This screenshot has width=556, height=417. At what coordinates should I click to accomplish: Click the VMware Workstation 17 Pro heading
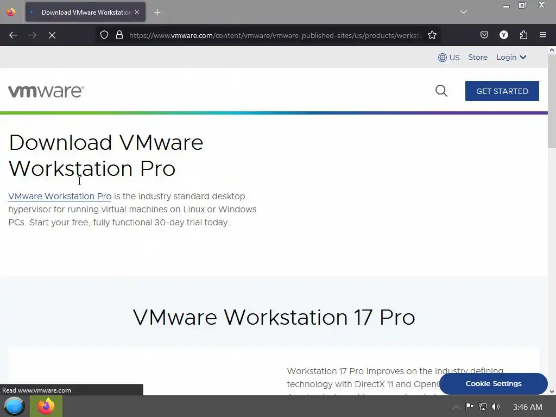click(x=274, y=317)
